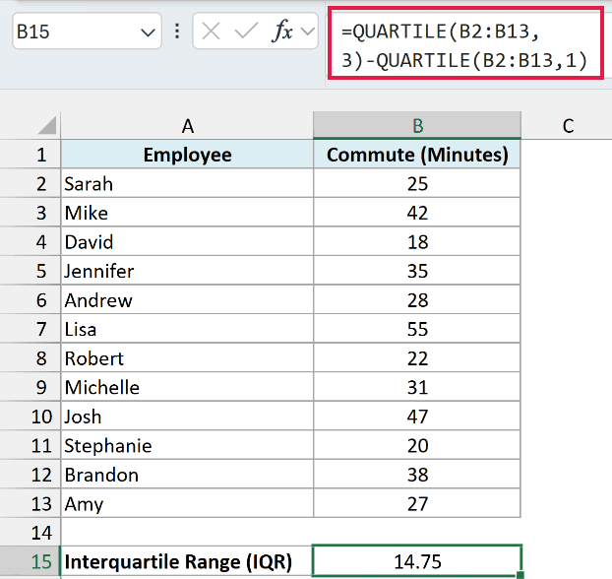Click the Select All corner triangle
Image resolution: width=612 pixels, height=579 pixels.
pyautogui.click(x=47, y=125)
